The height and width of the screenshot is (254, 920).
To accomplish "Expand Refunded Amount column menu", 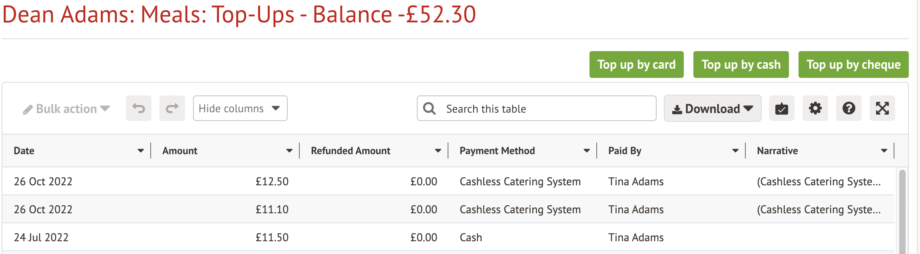I will click(x=438, y=151).
